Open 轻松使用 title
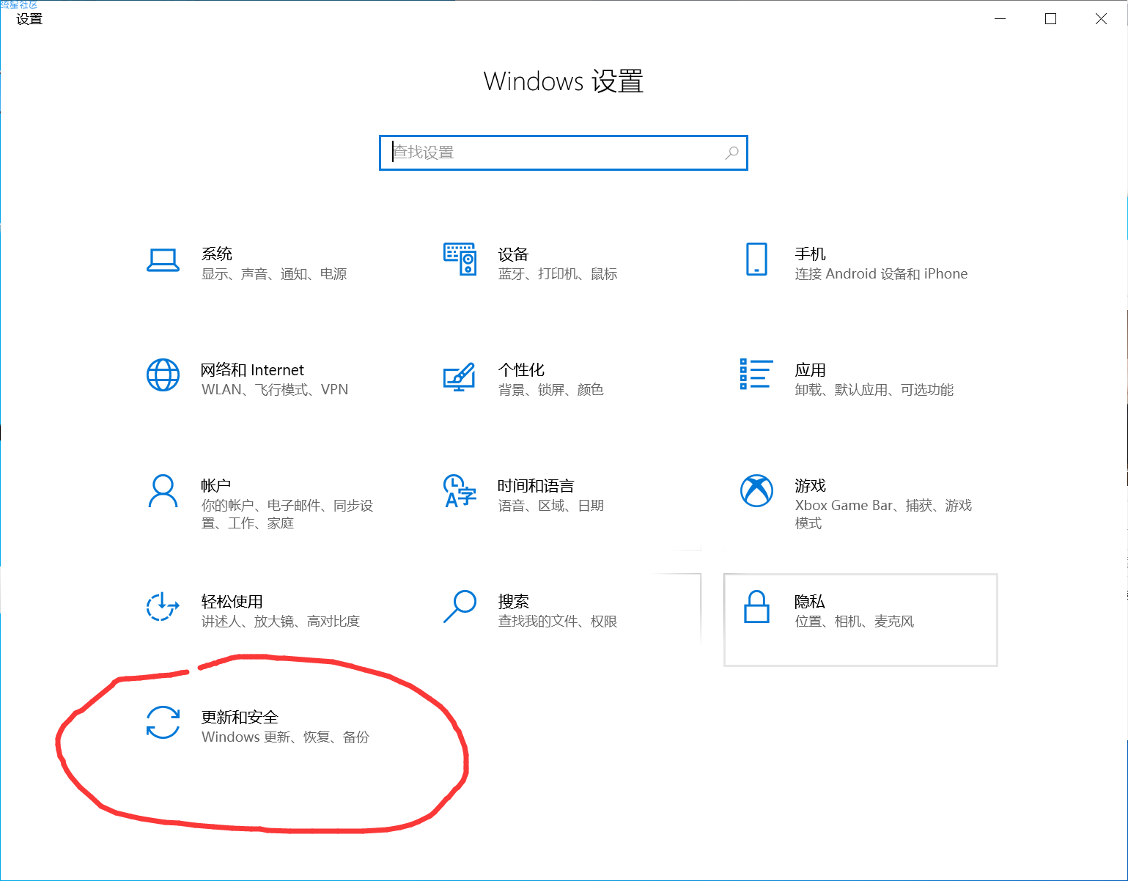 pyautogui.click(x=232, y=601)
